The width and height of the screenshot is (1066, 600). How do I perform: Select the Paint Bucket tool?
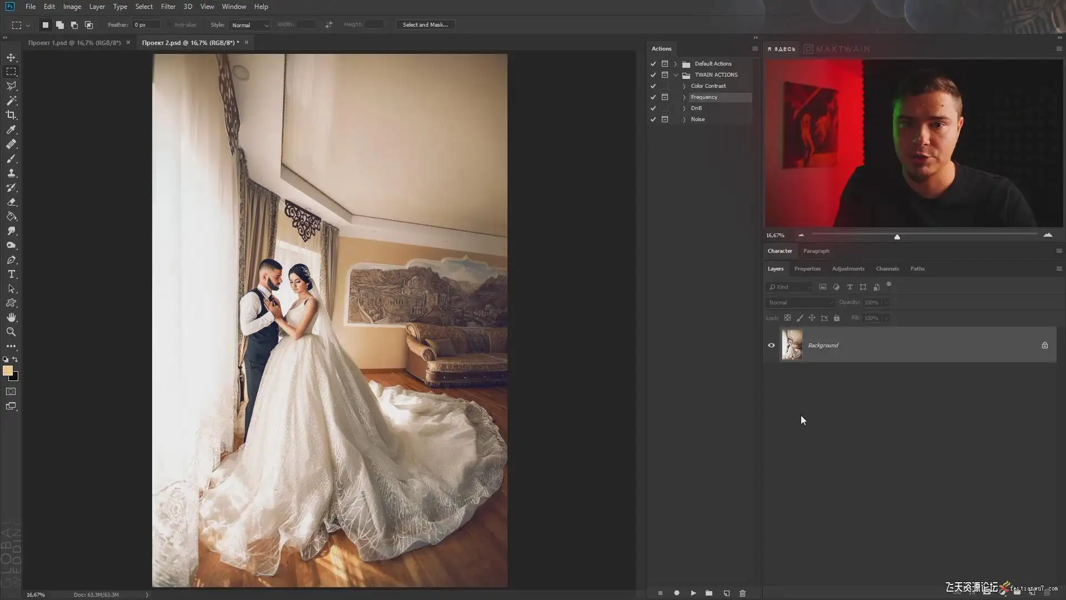[x=11, y=216]
